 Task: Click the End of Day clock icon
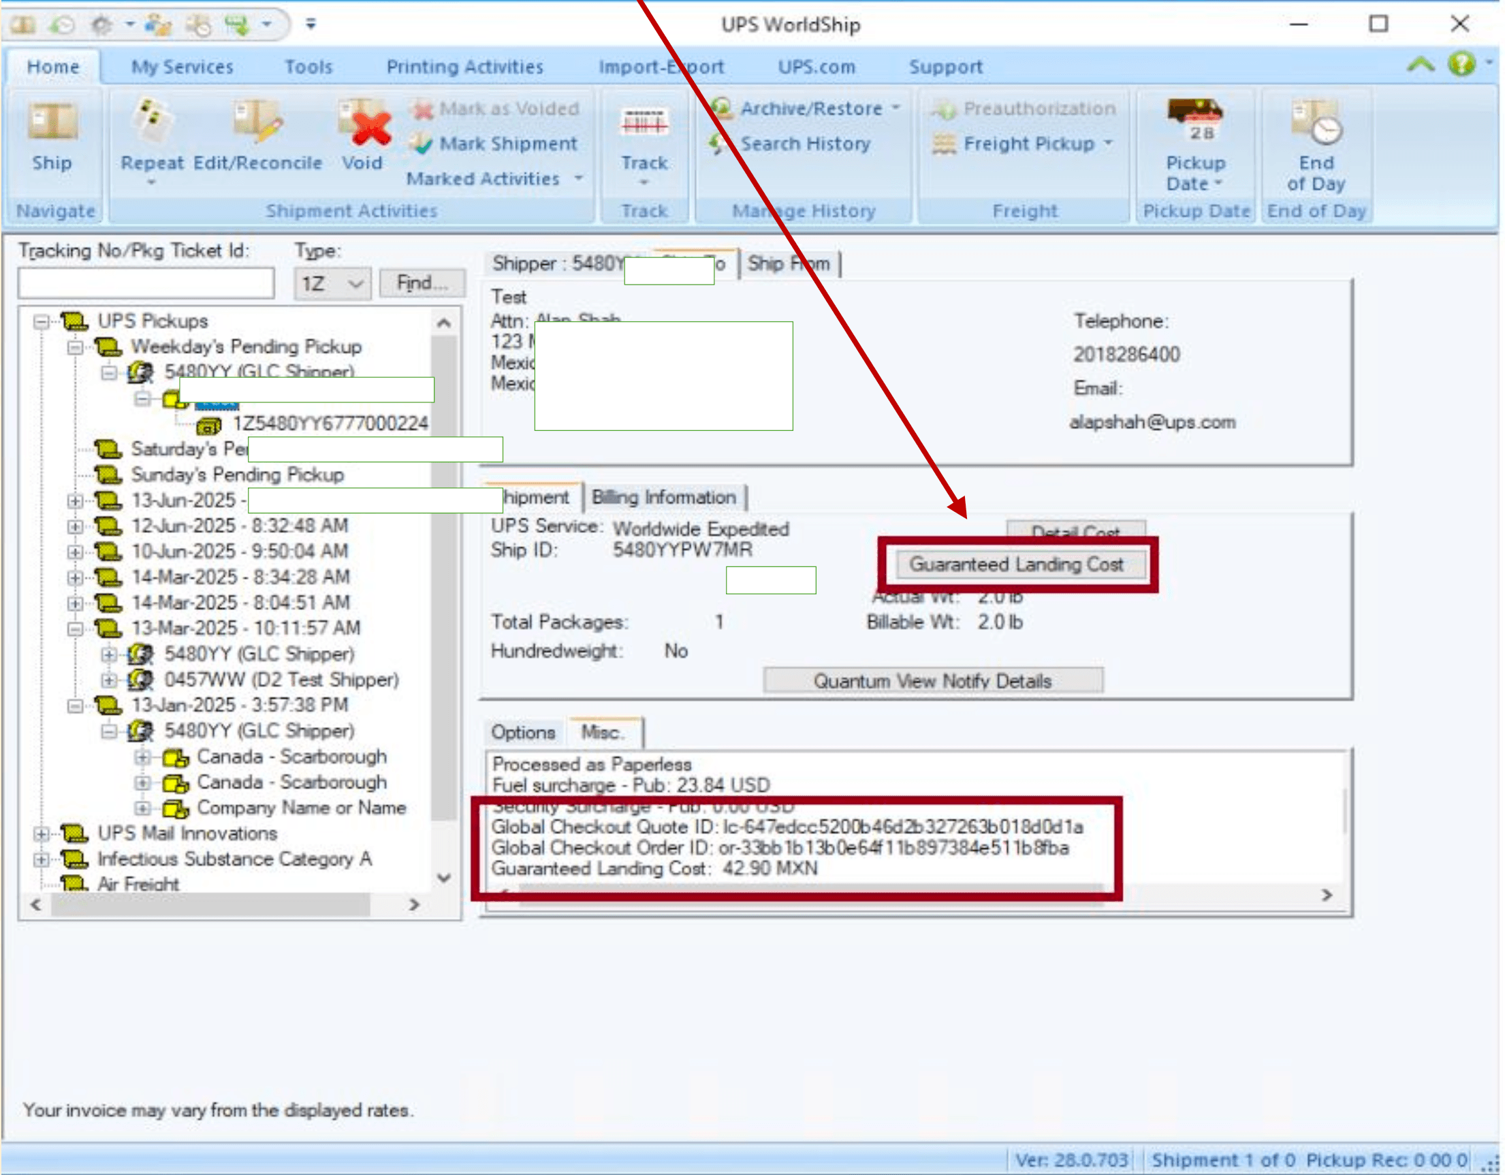click(1316, 122)
